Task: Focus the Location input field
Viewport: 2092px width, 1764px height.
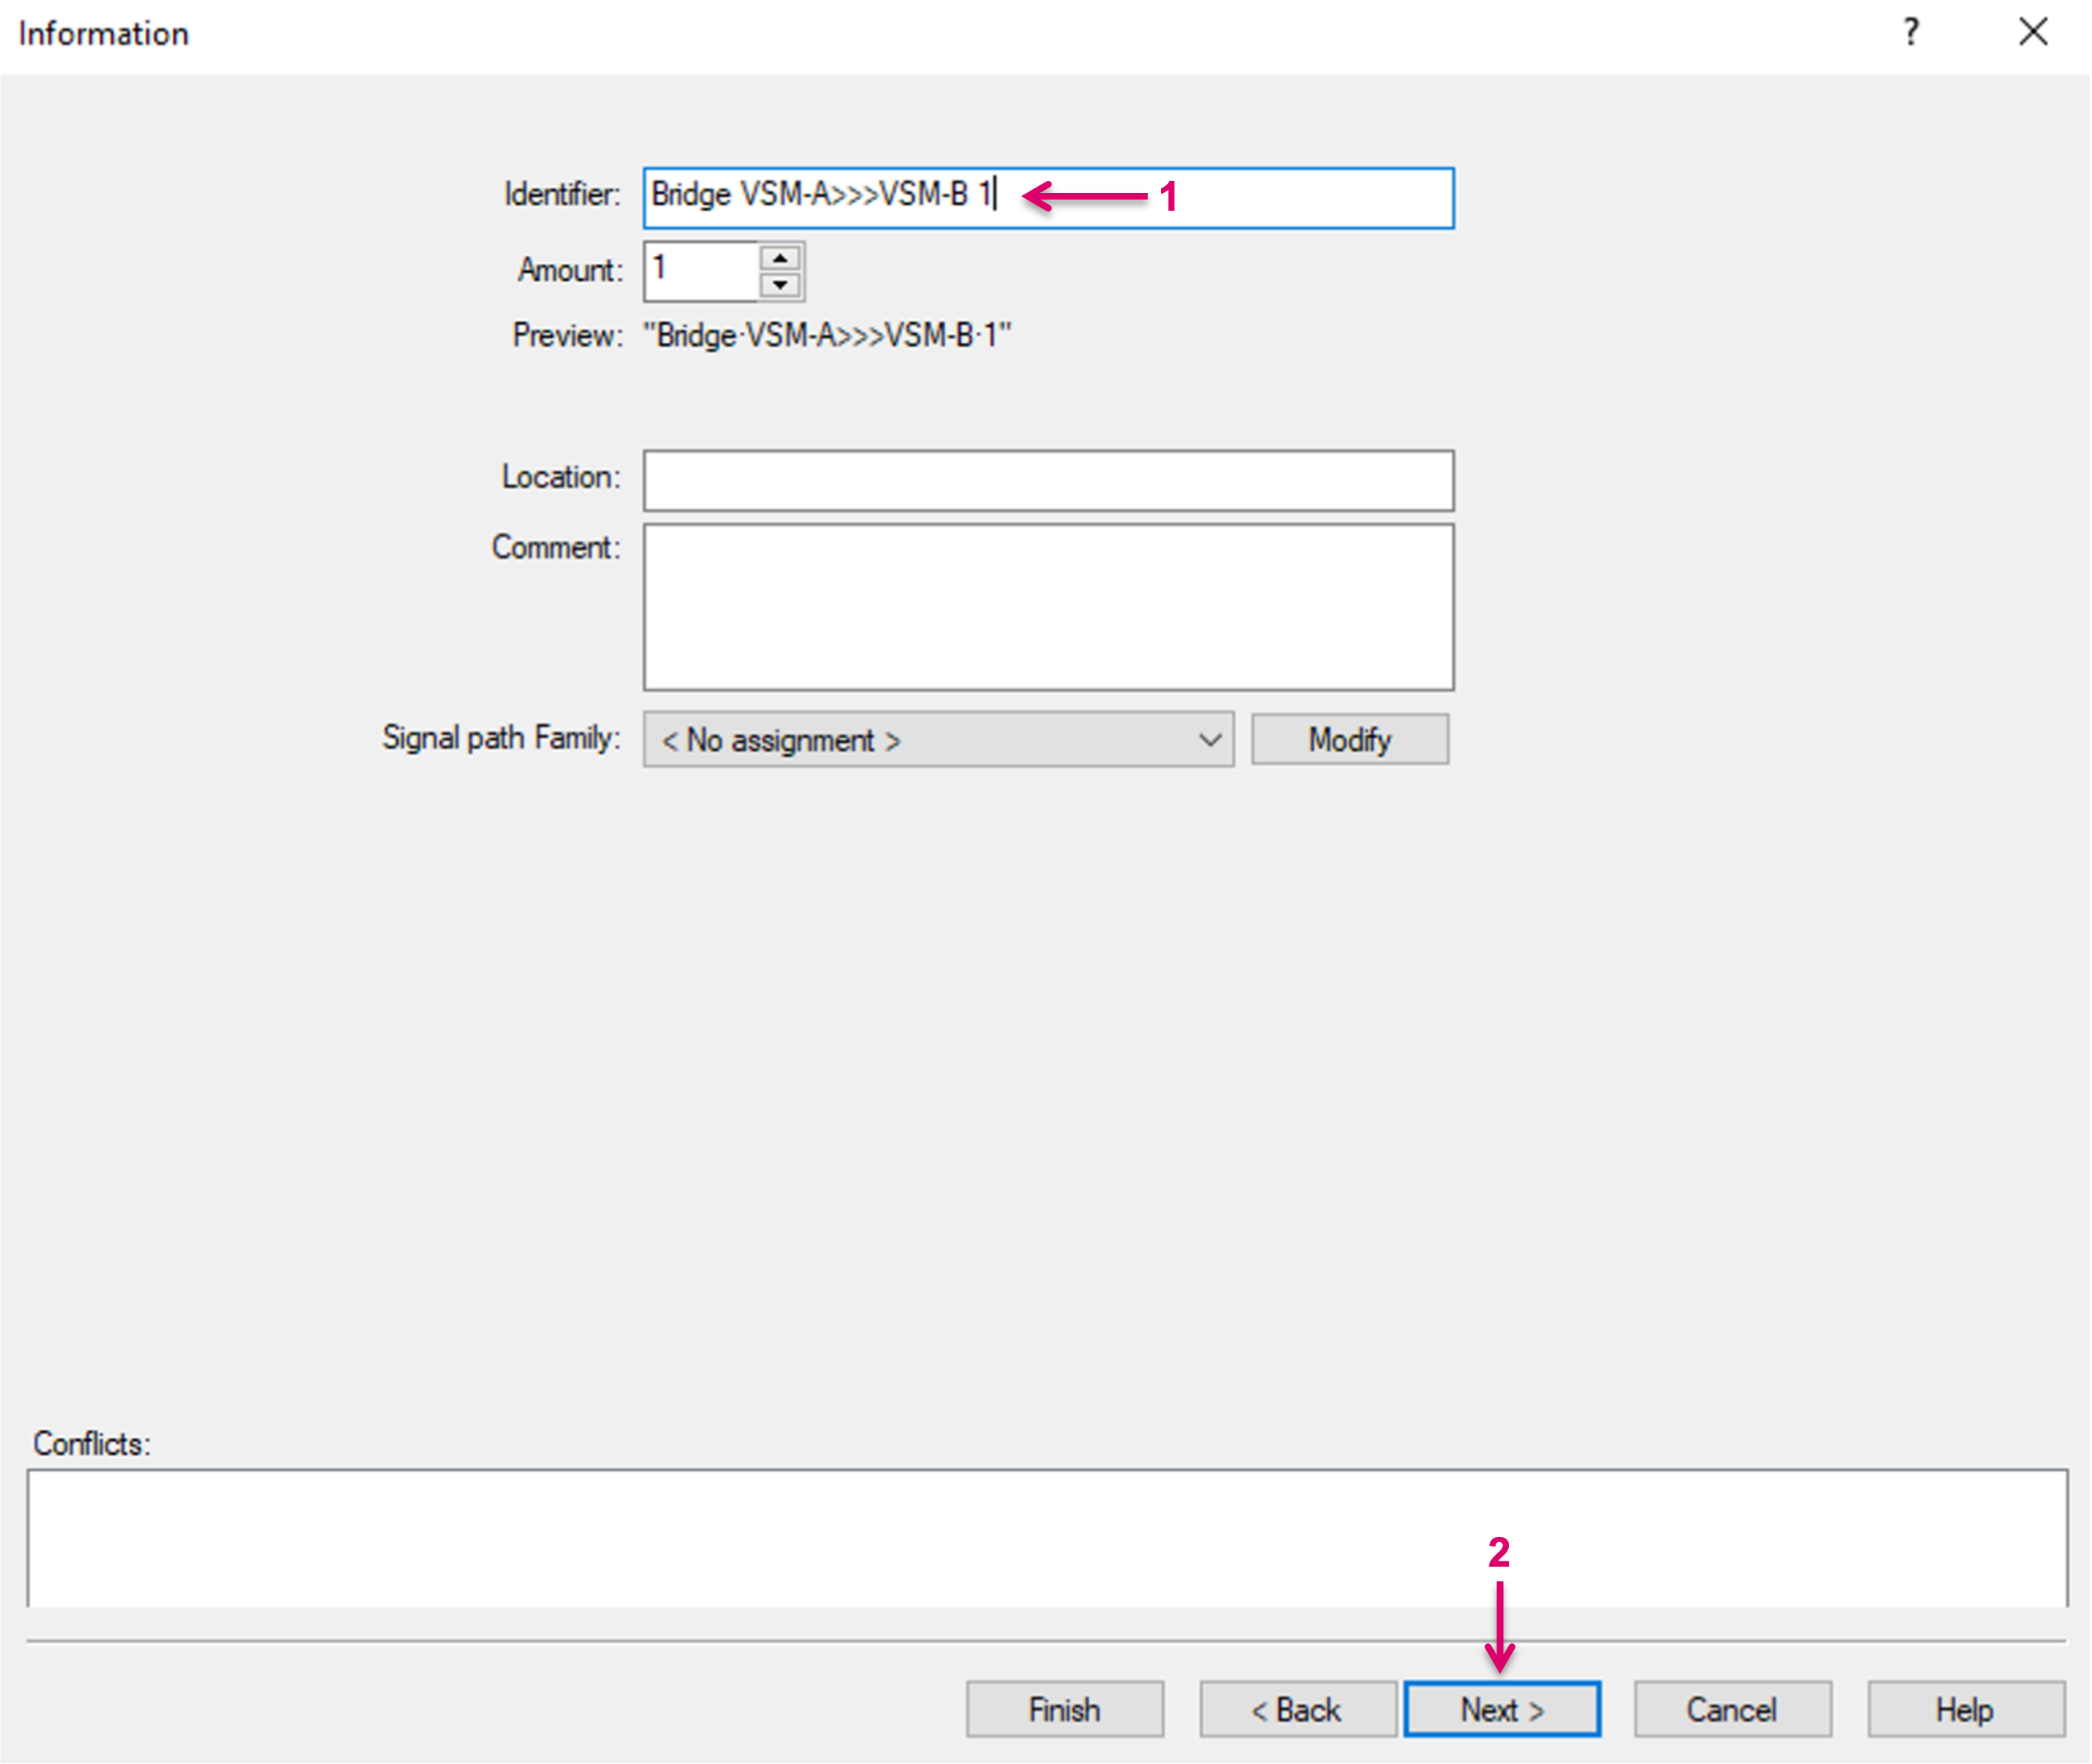Action: pyautogui.click(x=1048, y=481)
